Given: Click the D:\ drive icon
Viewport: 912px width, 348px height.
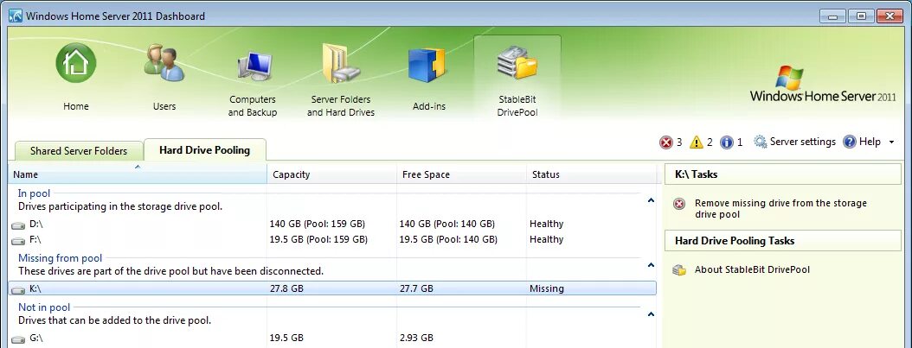Looking at the screenshot, I should [19, 225].
